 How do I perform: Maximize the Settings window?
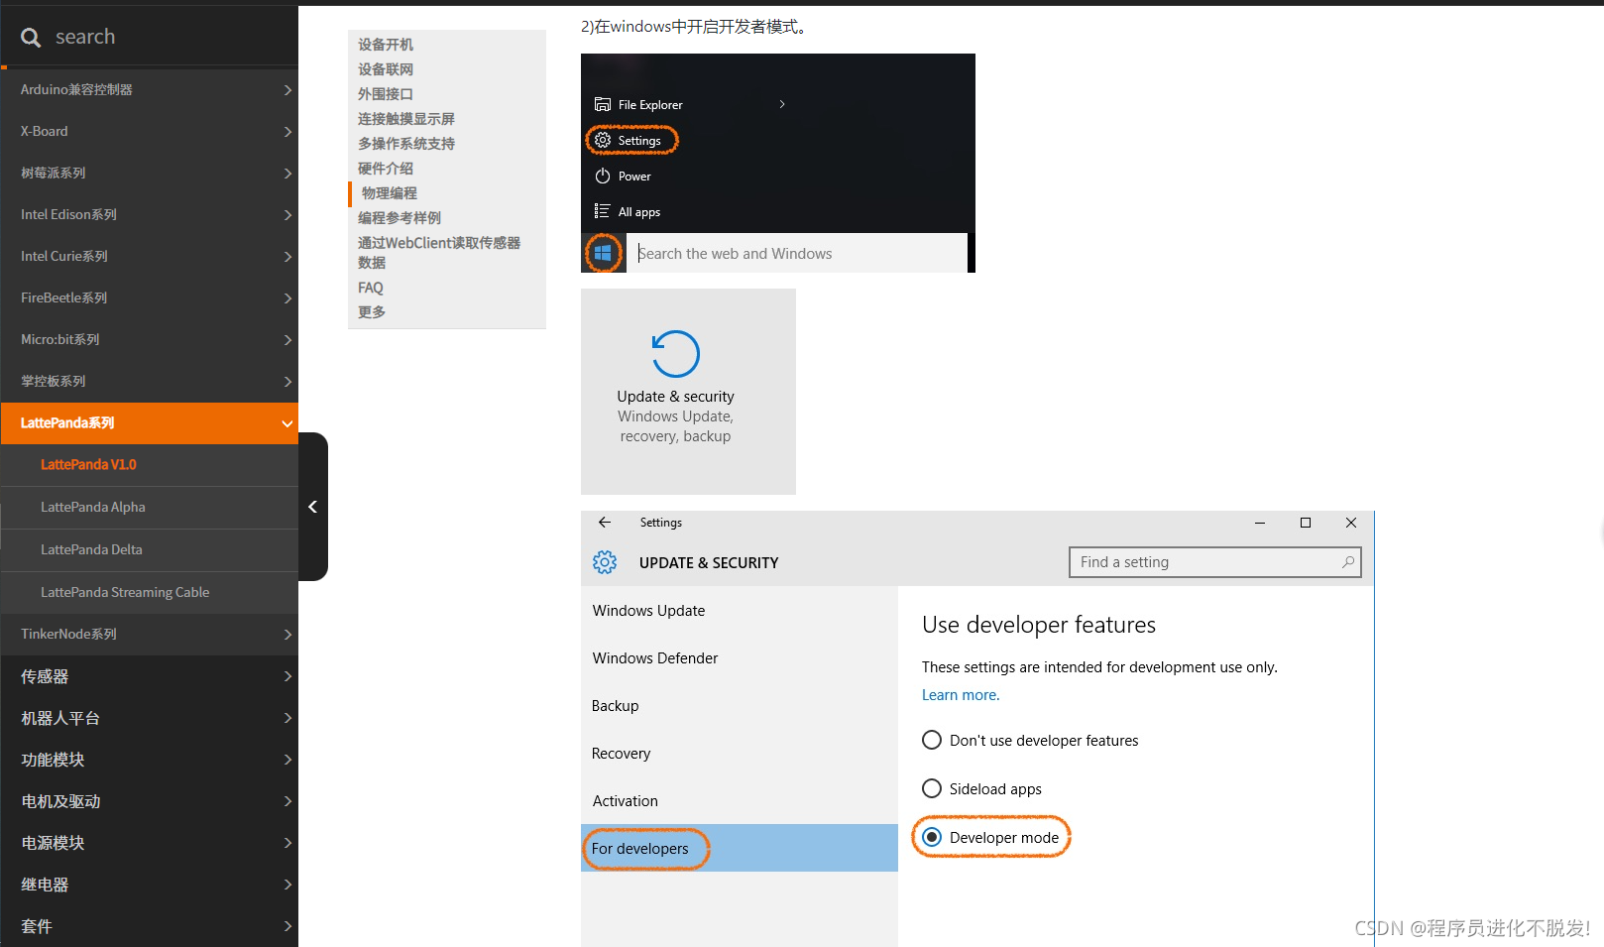tap(1306, 523)
